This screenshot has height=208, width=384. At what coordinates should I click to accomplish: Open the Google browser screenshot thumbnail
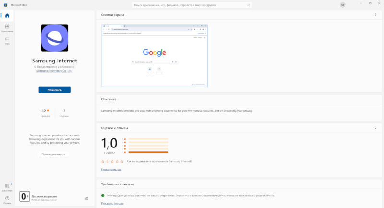tap(155, 55)
